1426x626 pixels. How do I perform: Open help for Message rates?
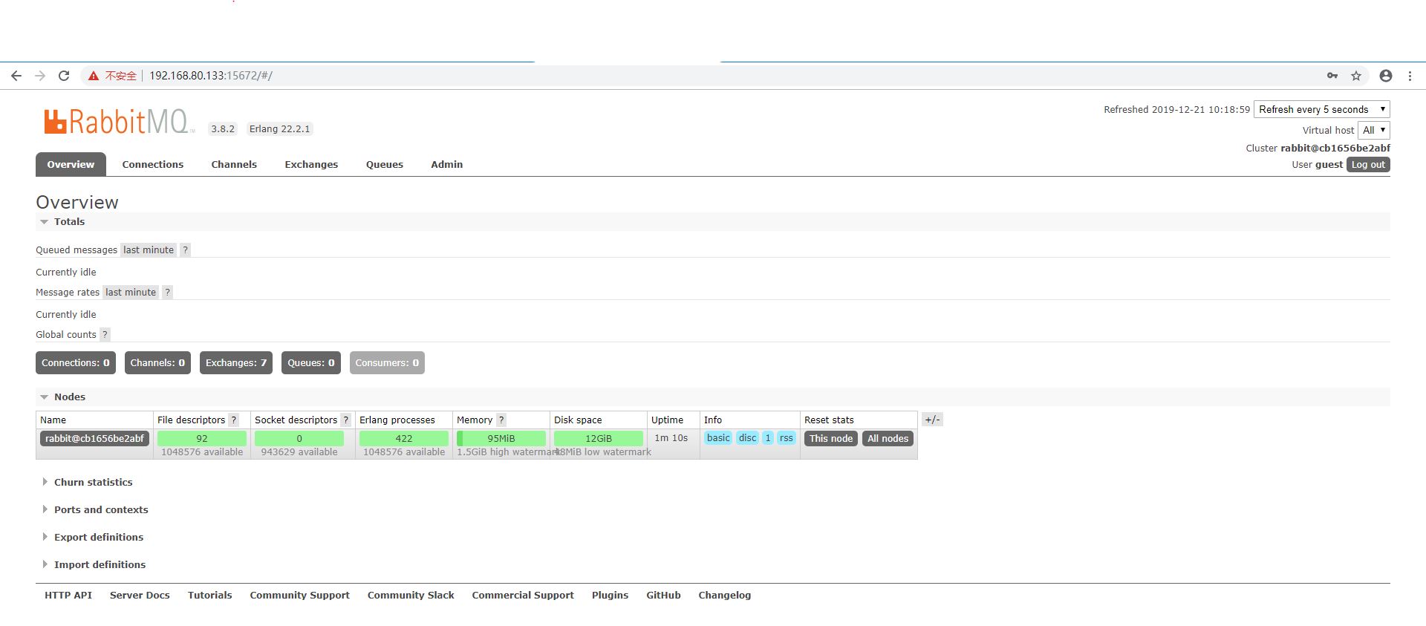point(168,293)
